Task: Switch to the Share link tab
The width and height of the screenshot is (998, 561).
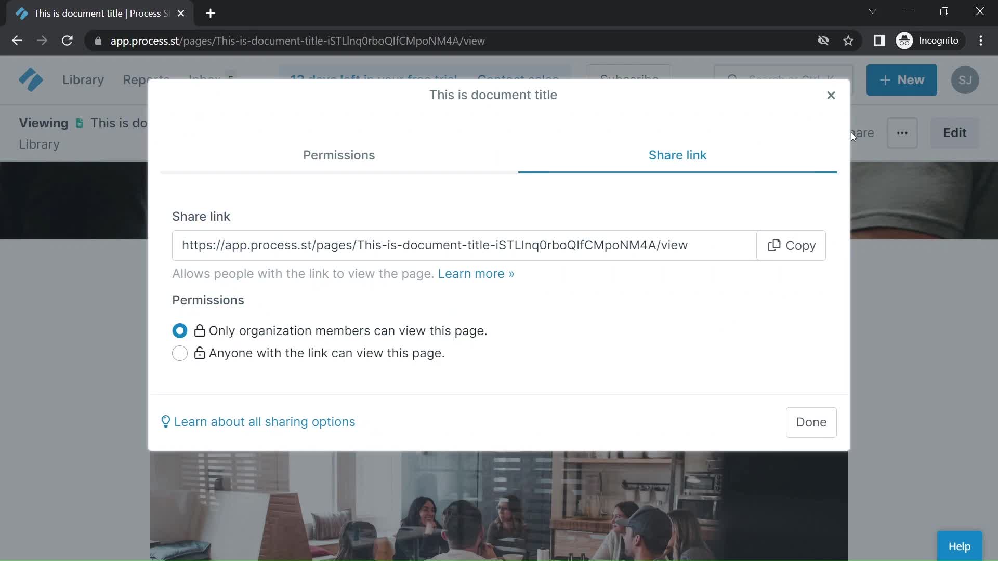Action: [678, 155]
